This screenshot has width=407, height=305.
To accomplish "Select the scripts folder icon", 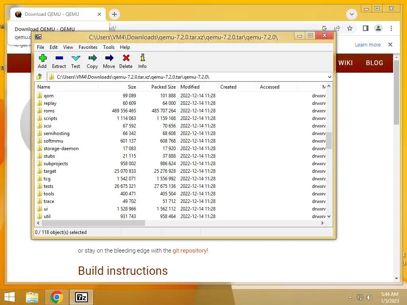I will 39,118.
